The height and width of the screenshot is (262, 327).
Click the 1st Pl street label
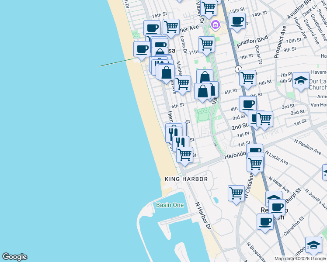[x=243, y=135]
